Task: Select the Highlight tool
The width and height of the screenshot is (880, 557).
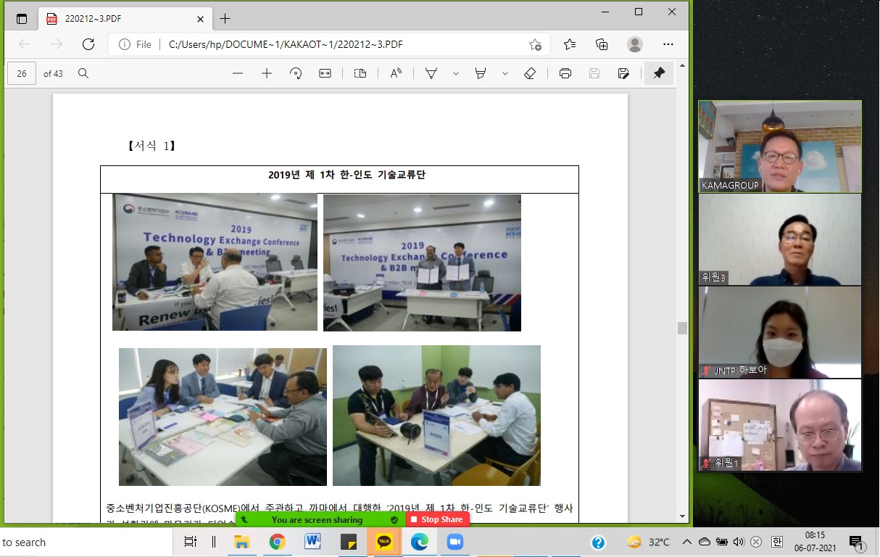Action: (480, 73)
